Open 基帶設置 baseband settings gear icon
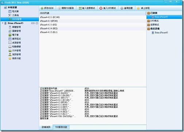 (122, 8)
